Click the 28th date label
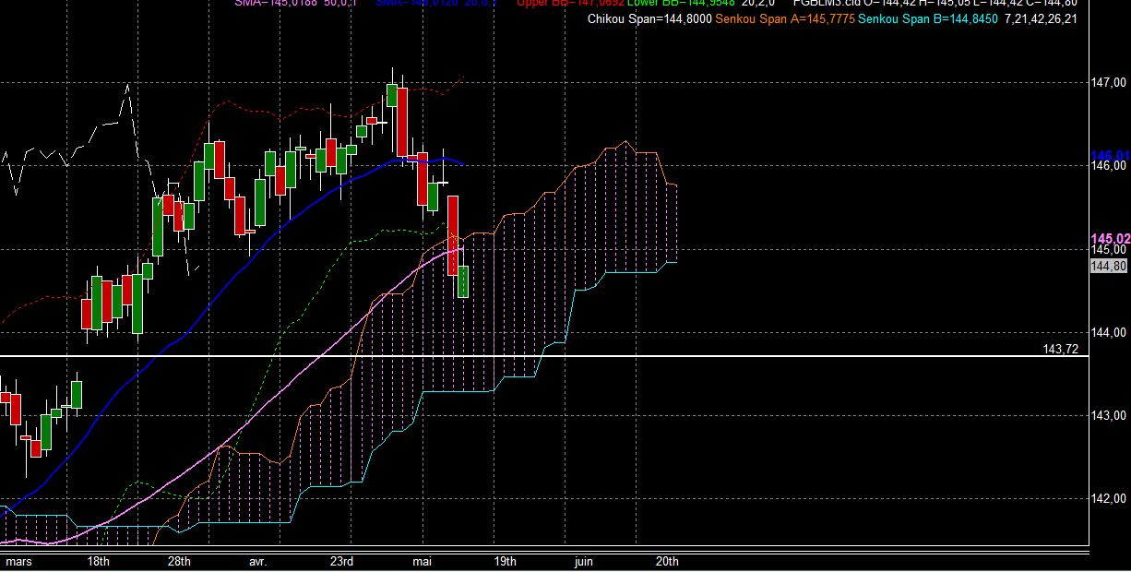This screenshot has width=1131, height=572. 179,561
